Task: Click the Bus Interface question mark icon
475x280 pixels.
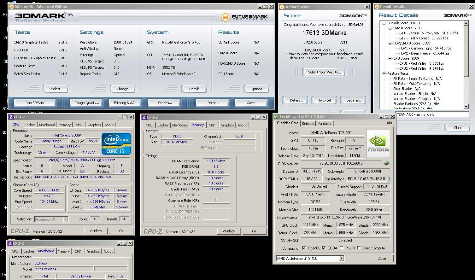Action: (389, 179)
